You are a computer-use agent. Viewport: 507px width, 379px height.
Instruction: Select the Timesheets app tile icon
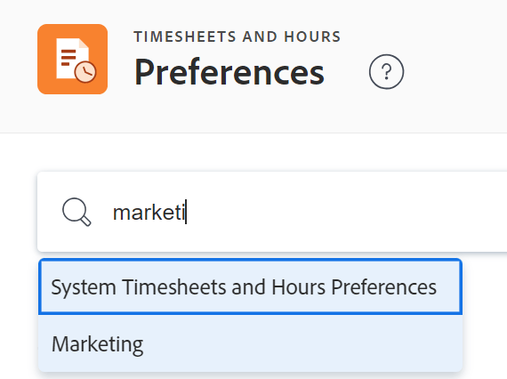click(x=72, y=60)
